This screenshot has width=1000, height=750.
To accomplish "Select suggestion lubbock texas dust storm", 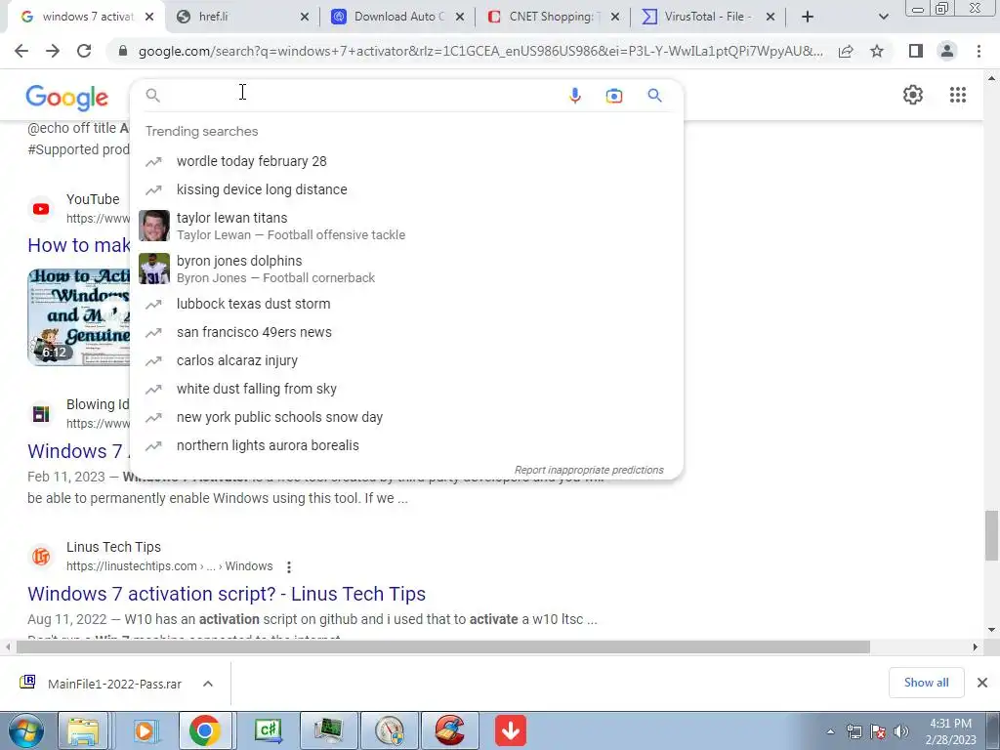I will 406,304.
